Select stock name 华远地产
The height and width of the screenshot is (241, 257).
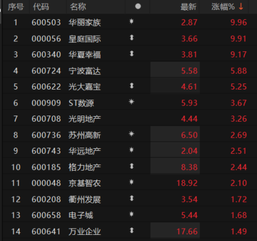[84, 151]
